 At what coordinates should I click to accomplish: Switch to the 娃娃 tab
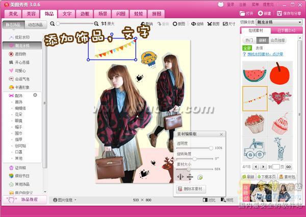(x=139, y=14)
